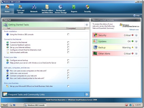Expand the Updates OK details arrow

click(136, 41)
